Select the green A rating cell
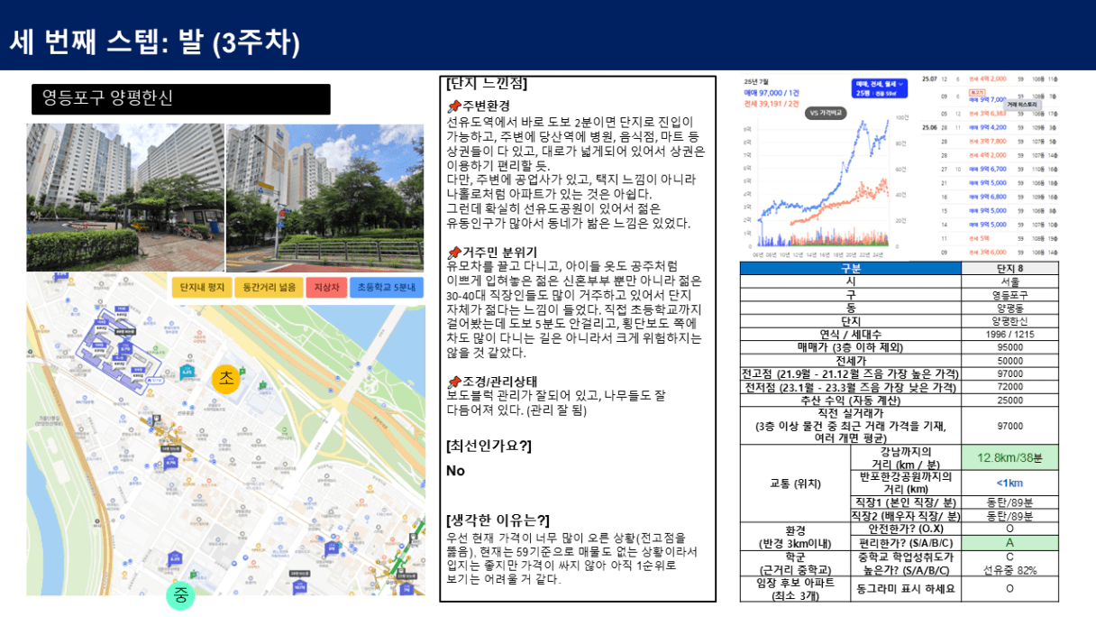Screen dimensions: 1096x617 tap(1010, 543)
